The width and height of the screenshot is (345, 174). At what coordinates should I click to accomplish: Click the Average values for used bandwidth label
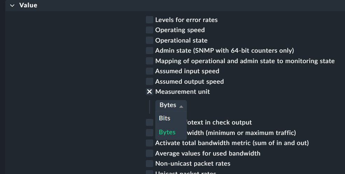tap(207, 153)
